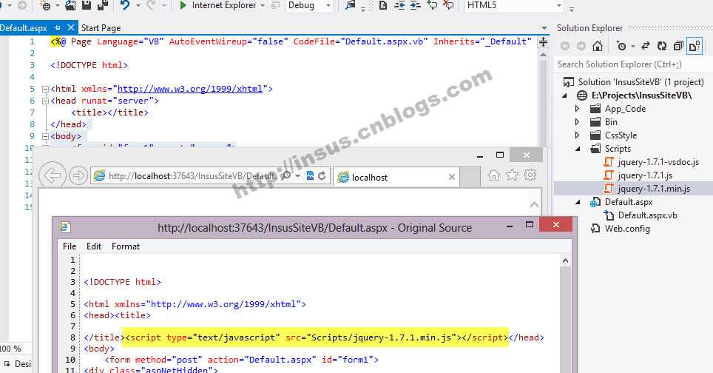Open File menu in Original Source window

coord(70,246)
